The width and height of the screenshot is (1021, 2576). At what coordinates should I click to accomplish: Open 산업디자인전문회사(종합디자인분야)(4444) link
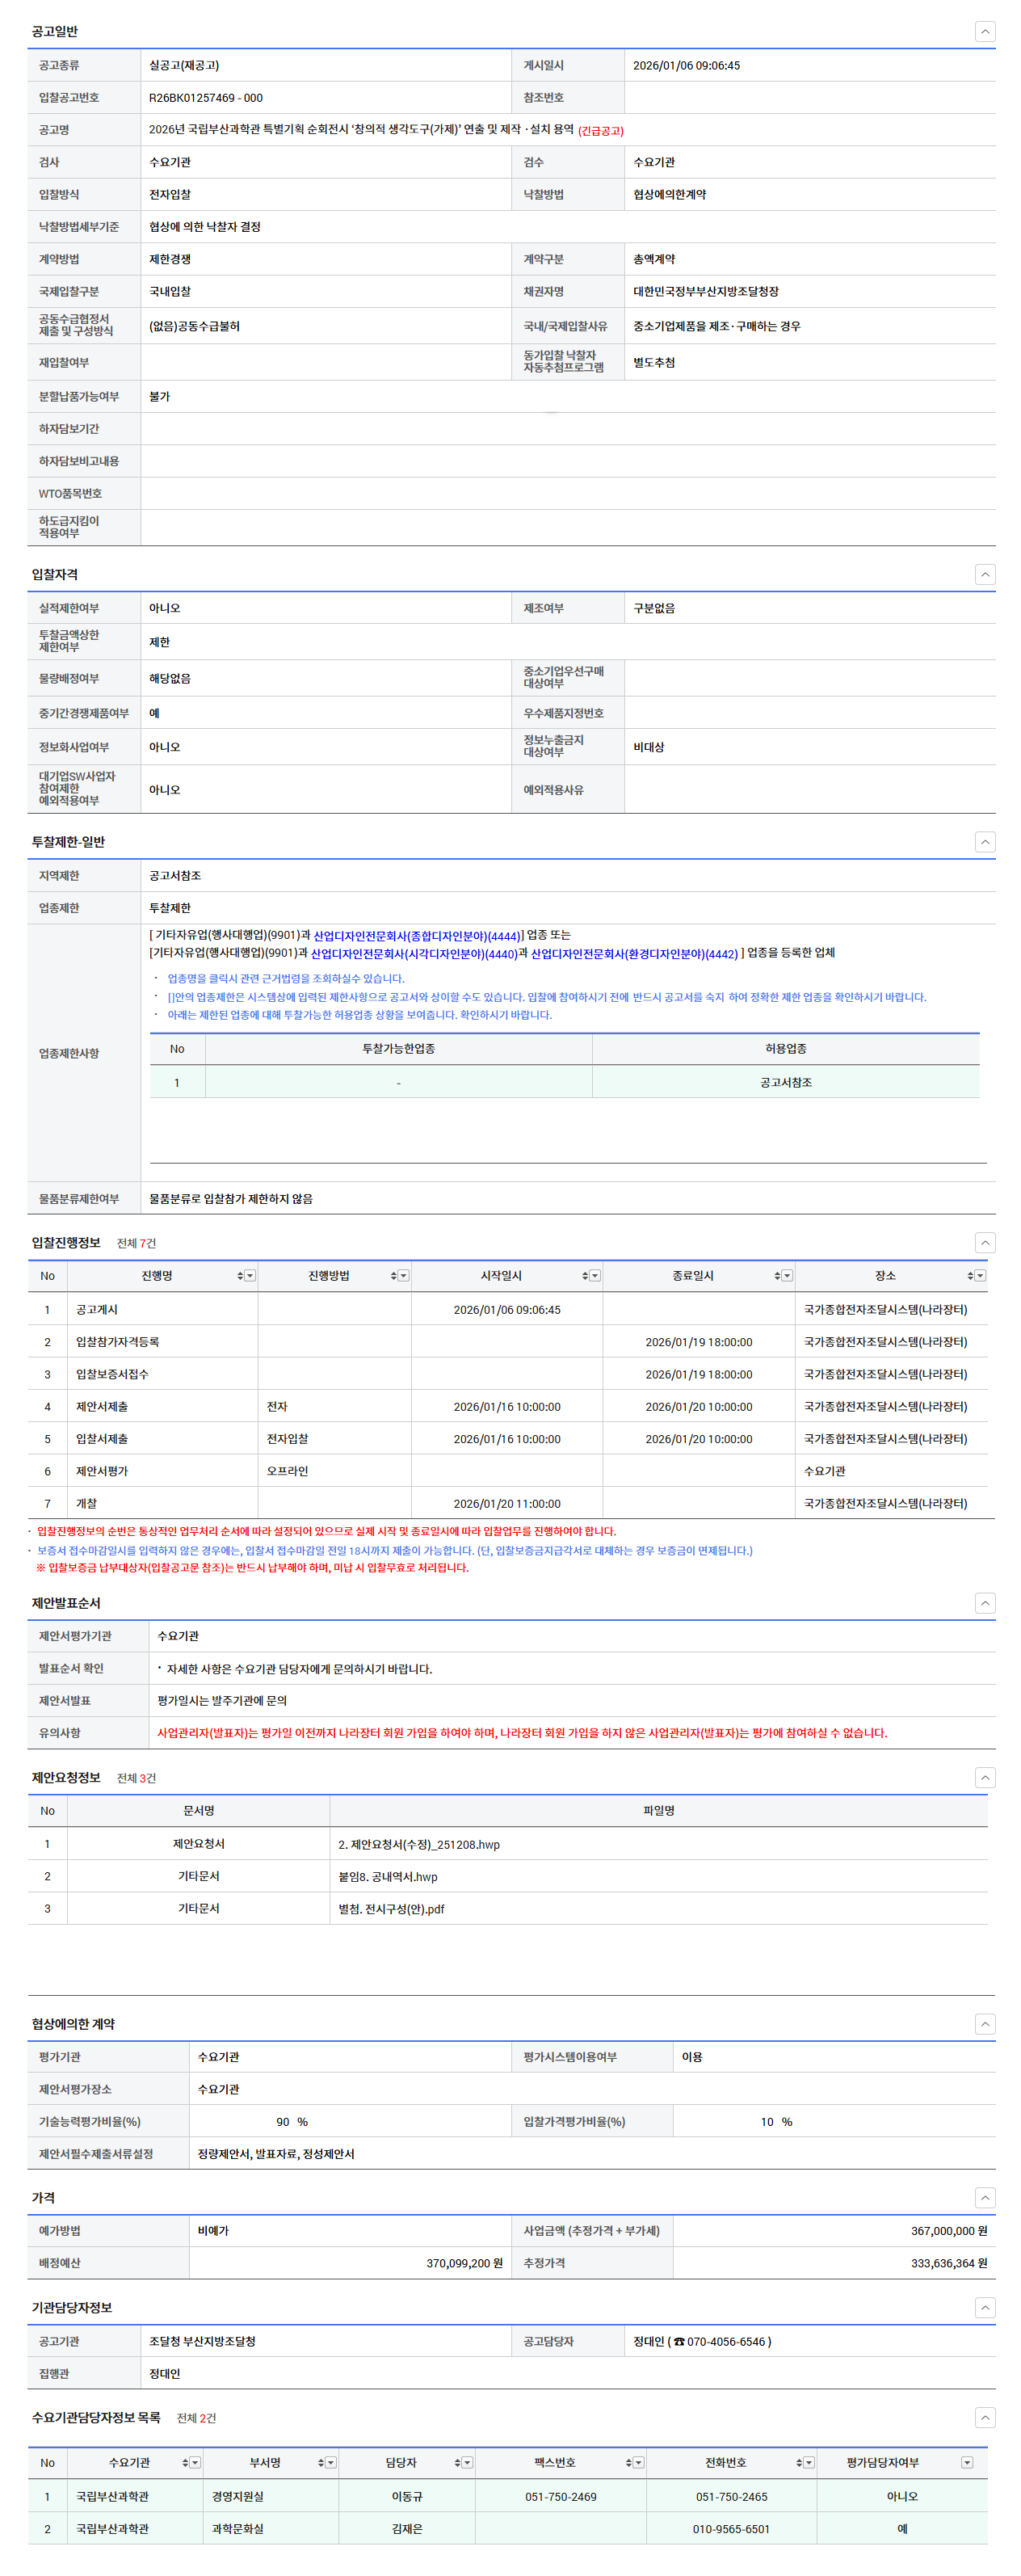(416, 936)
